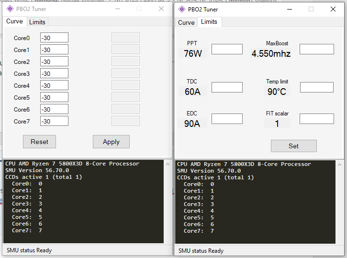
Task: Focus the EDC limit input box
Action: [227, 119]
